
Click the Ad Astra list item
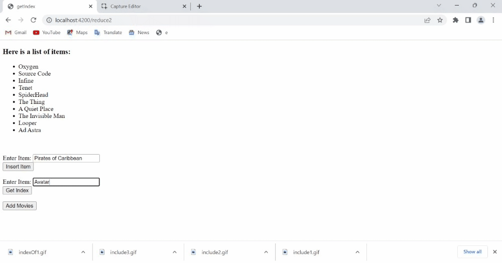30,130
